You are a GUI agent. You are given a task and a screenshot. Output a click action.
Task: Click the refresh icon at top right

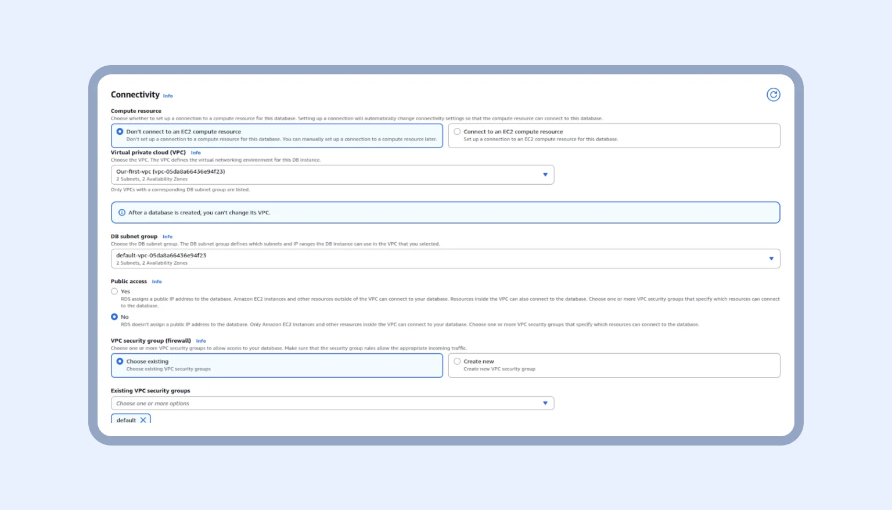click(x=773, y=94)
